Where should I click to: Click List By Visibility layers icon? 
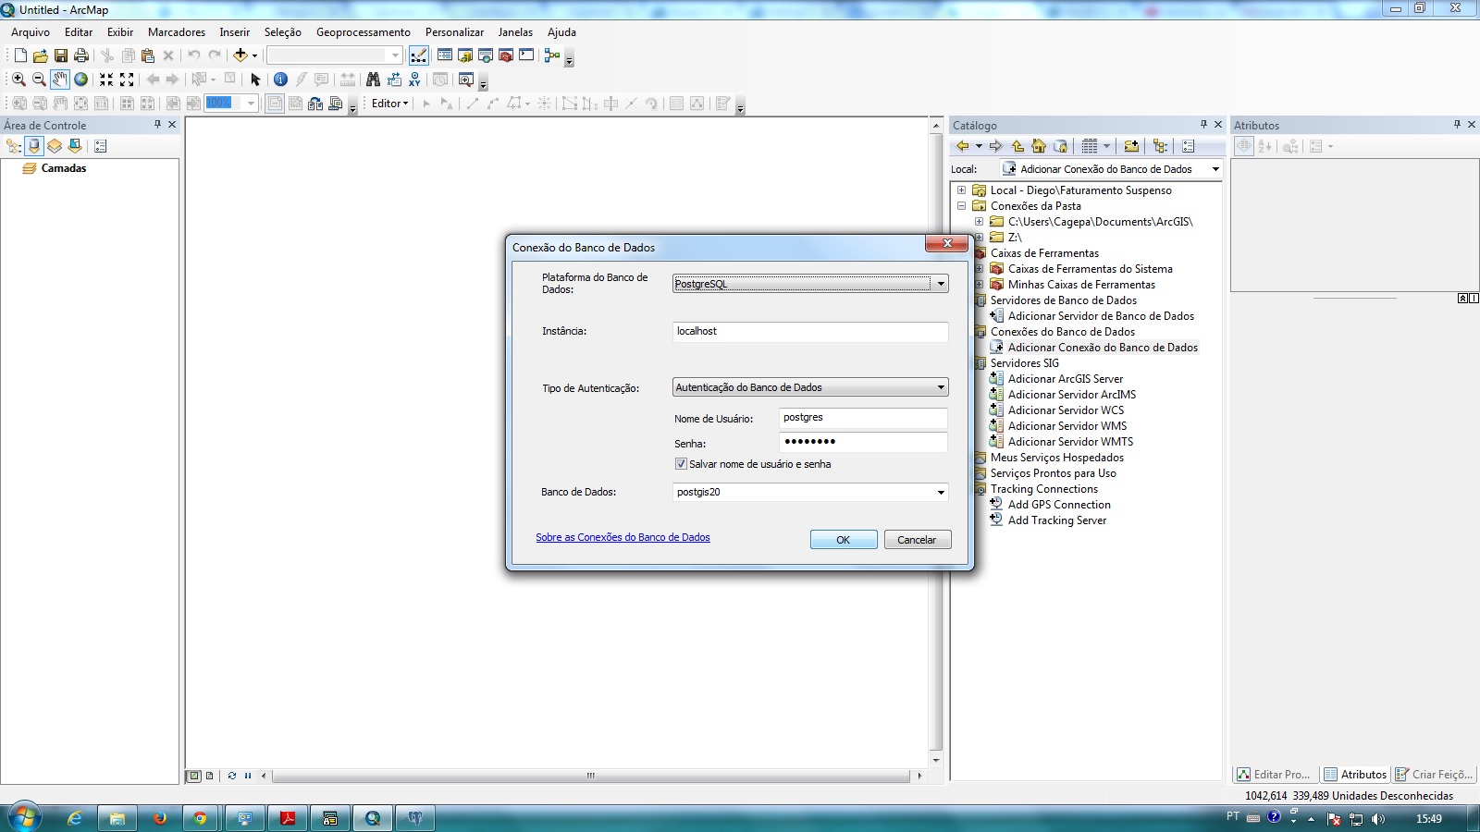55,146
